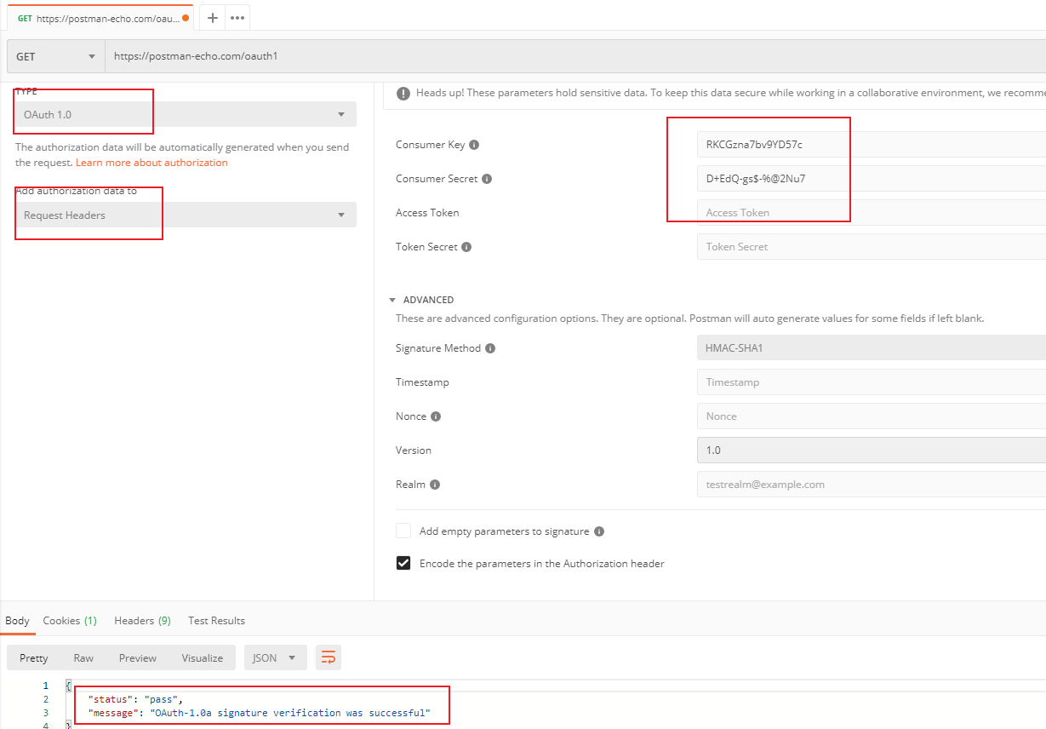Click the Nonce input field

(871, 416)
